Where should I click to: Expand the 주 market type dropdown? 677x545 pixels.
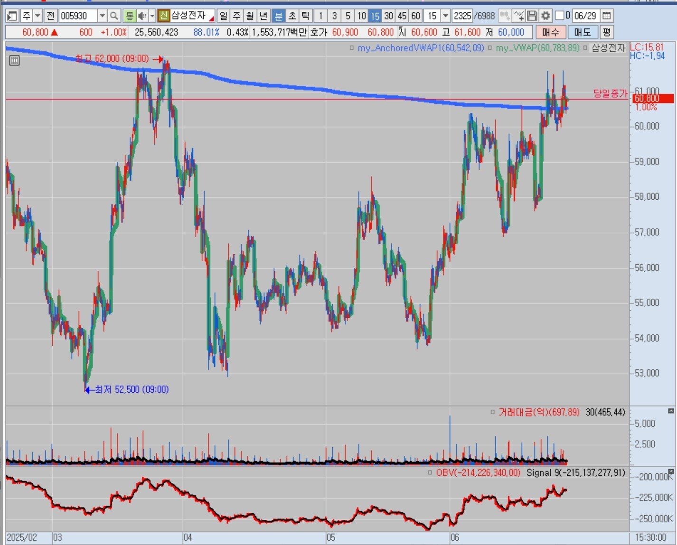click(x=38, y=16)
